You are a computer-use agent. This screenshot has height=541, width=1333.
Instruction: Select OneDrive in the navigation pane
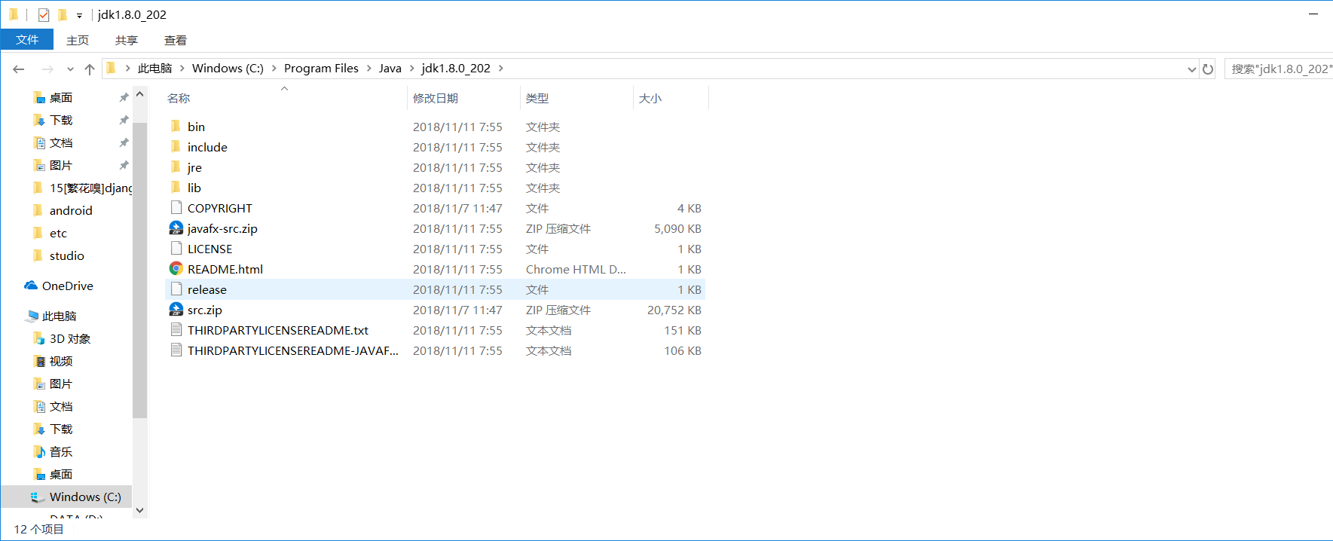(x=67, y=286)
